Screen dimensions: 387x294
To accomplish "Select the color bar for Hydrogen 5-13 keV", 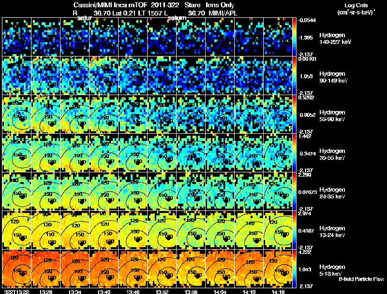I will 294,269.
